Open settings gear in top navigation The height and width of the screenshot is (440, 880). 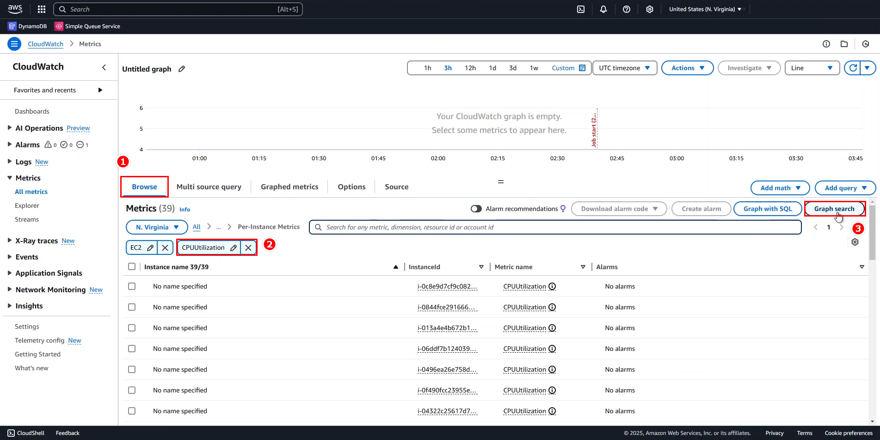coord(650,9)
